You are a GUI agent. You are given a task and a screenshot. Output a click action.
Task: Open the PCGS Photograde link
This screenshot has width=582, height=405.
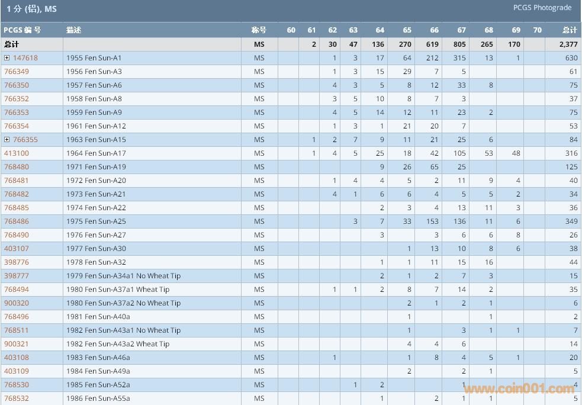click(542, 8)
